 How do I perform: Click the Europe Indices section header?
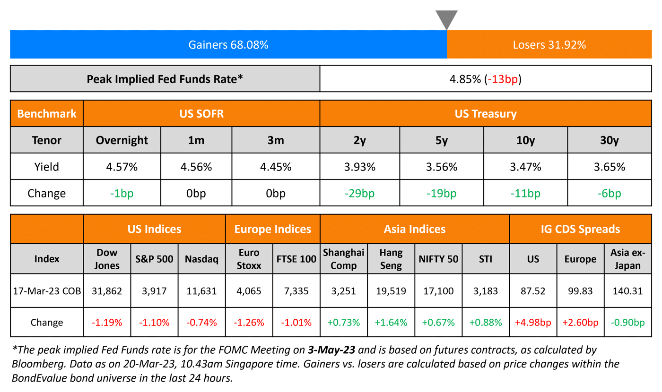tap(273, 230)
